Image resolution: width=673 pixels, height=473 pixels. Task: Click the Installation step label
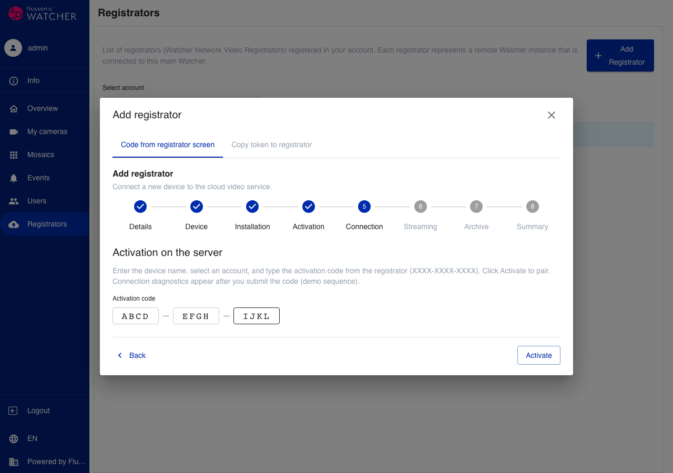click(252, 227)
